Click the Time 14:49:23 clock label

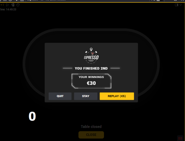(8, 9)
